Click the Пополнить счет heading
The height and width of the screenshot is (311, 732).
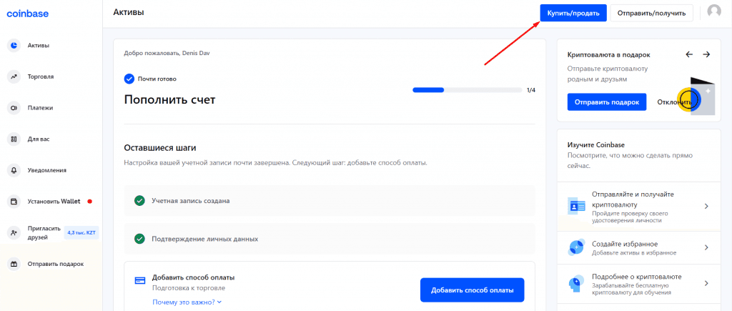(170, 99)
